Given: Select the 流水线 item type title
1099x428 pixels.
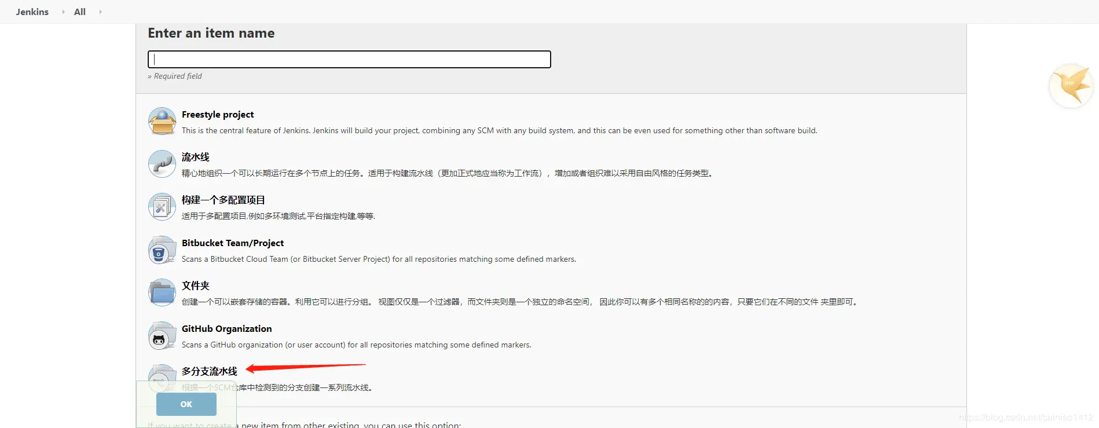Looking at the screenshot, I should tap(196, 157).
